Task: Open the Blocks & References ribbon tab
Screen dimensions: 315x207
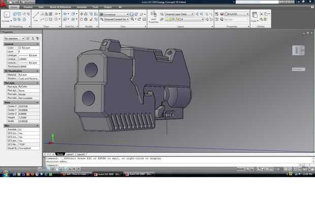Action: [x=60, y=7]
